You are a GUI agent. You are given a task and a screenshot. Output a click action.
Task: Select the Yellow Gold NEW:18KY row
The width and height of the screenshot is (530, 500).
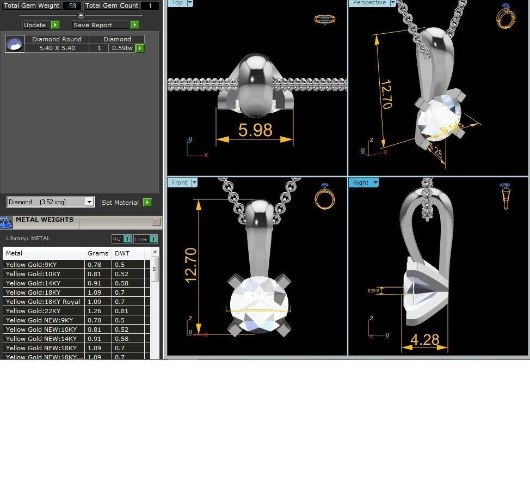point(76,348)
